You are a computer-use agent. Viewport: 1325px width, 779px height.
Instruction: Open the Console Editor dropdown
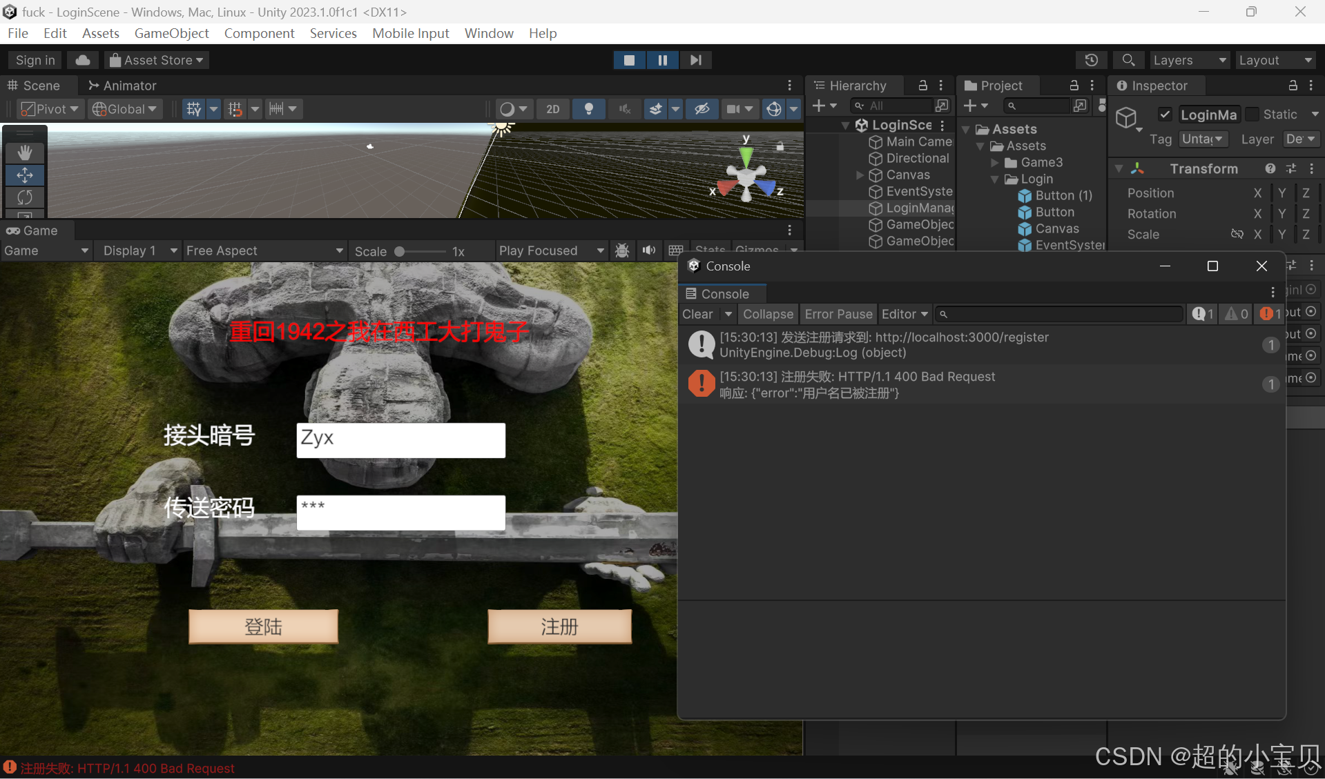905,314
